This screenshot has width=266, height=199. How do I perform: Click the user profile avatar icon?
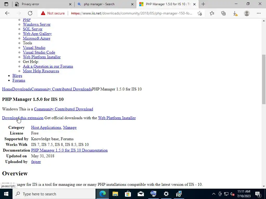click(x=247, y=13)
